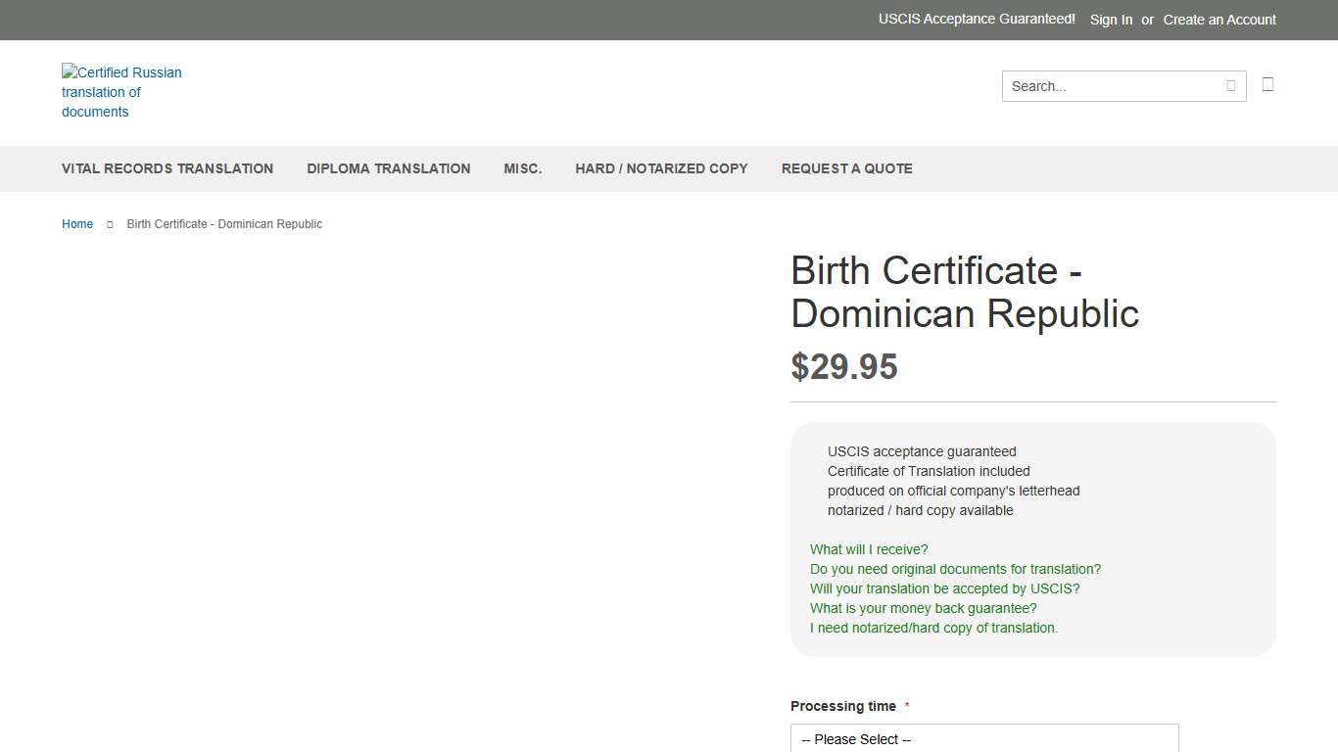Click Create an Account
This screenshot has height=752, width=1338.
(x=1219, y=20)
